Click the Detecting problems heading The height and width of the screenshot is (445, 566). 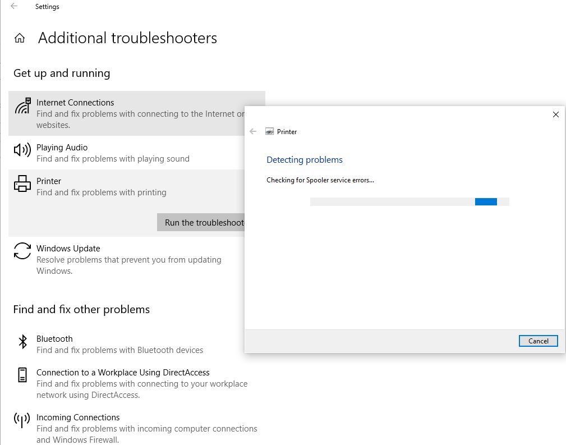click(x=304, y=160)
